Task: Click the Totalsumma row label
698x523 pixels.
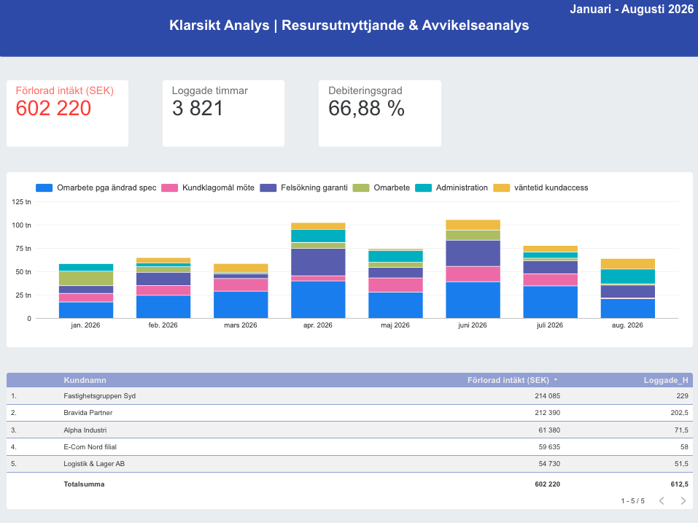Action: pyautogui.click(x=84, y=484)
